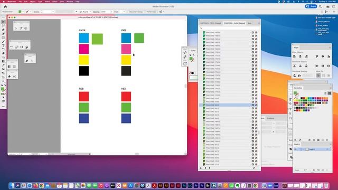The width and height of the screenshot is (338, 190).
Task: Open the Window menu
Action: [x=70, y=2]
